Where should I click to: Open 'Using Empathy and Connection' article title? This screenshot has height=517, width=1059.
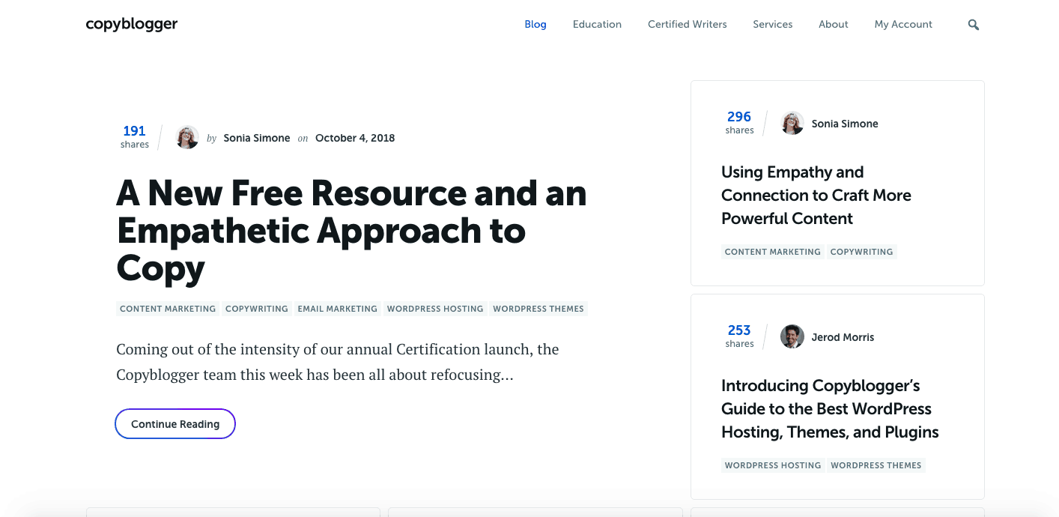click(816, 195)
